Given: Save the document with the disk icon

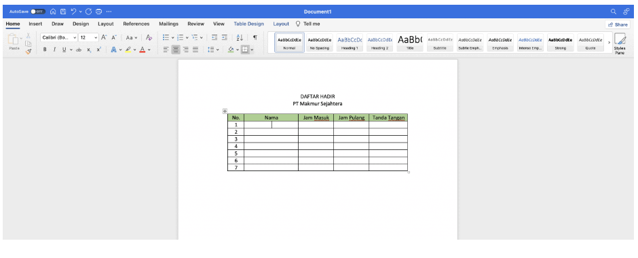Looking at the screenshot, I should click(x=63, y=12).
